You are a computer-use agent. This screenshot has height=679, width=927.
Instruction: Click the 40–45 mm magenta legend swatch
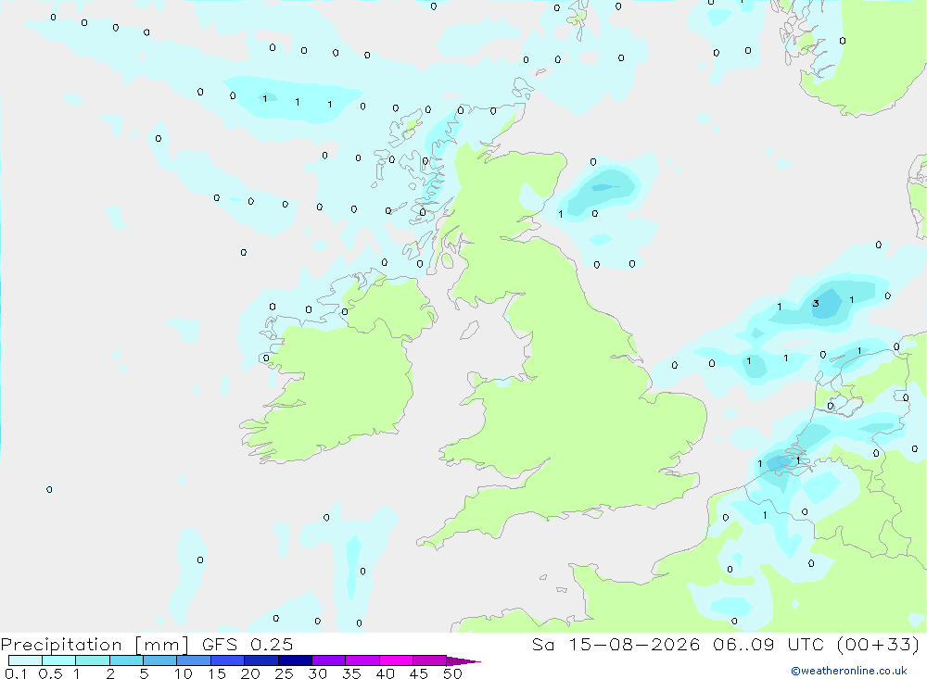pos(396,660)
